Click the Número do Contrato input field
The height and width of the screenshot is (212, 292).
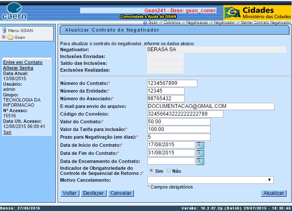[x=172, y=83]
